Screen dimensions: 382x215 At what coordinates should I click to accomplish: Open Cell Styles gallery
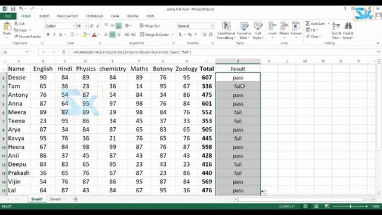258,30
